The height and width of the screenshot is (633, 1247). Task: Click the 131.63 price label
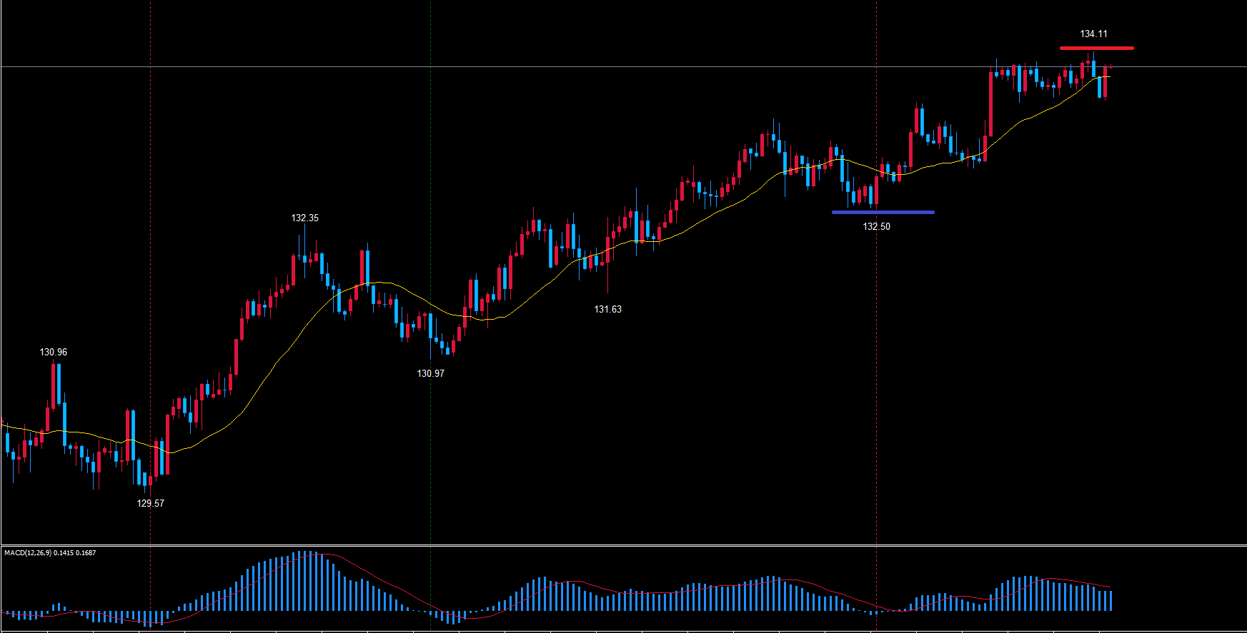pyautogui.click(x=607, y=309)
